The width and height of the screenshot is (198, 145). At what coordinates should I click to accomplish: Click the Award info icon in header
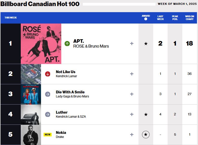(146, 19)
